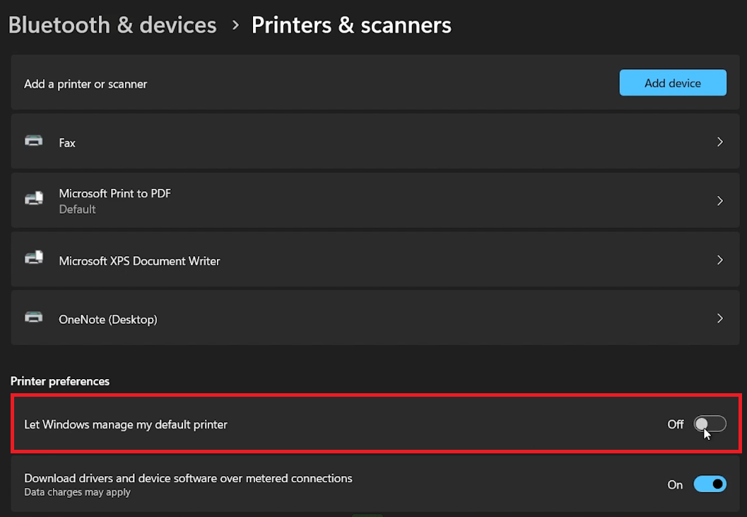The image size is (747, 517).
Task: Click the Microsoft XPS Document Writer icon
Action: [34, 260]
